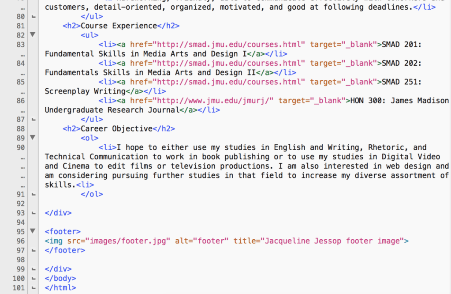Select line number 96 in the gutter
The height and width of the screenshot is (294, 451).
[x=19, y=241]
